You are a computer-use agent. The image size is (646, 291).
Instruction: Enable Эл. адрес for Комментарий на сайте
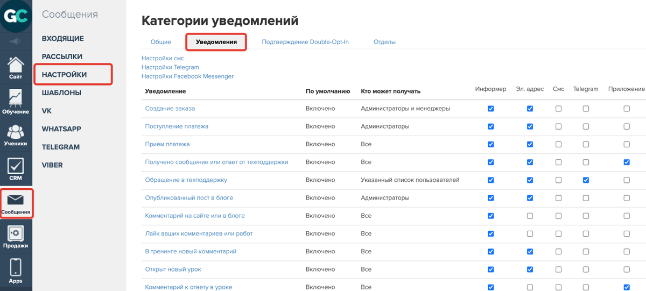coord(530,216)
